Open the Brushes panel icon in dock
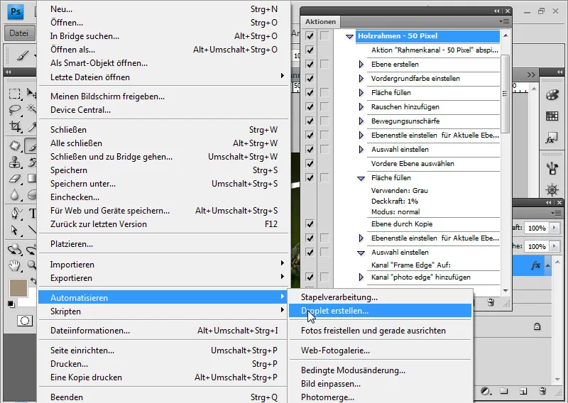The width and height of the screenshot is (568, 403). click(552, 168)
